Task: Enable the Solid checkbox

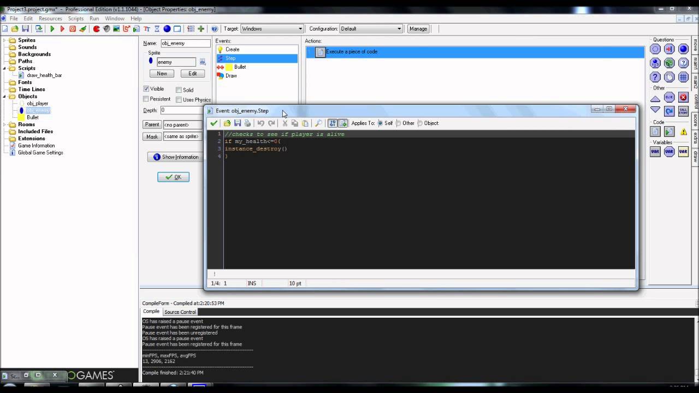Action: pos(179,90)
